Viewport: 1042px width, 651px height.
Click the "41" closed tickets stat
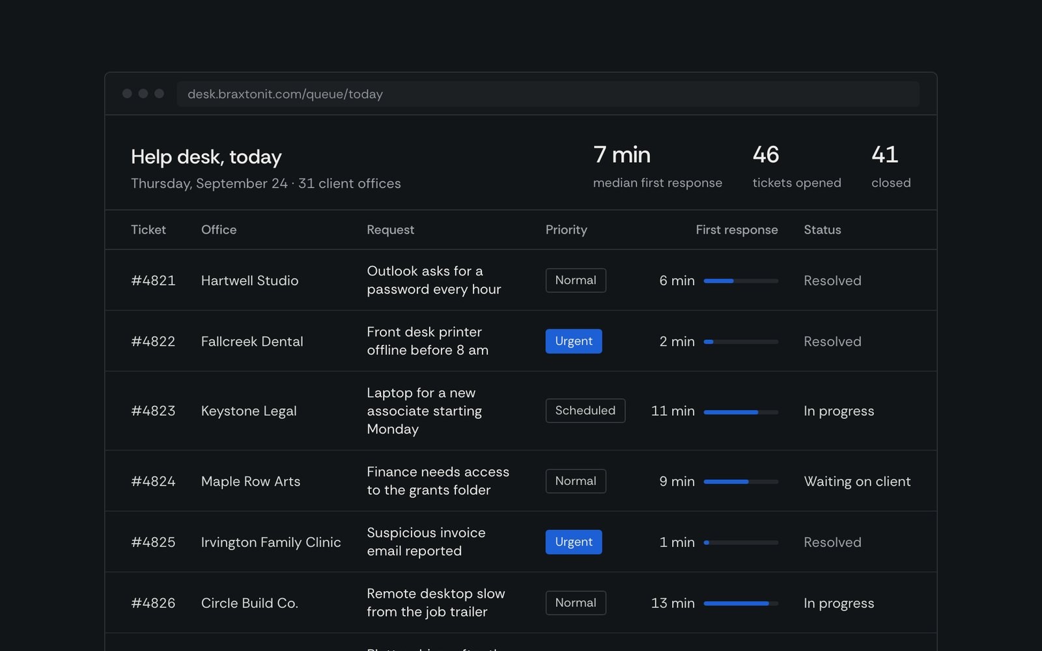click(884, 155)
